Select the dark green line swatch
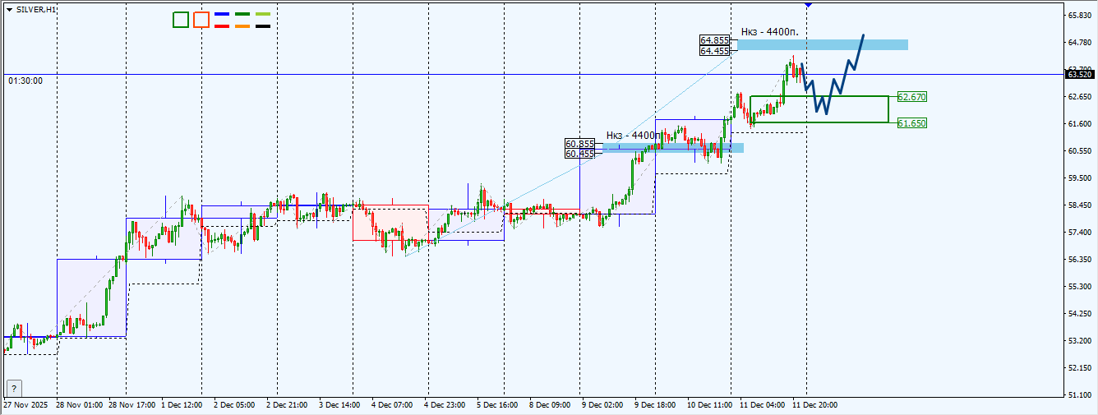Screen dimensions: 1098x415 click(x=242, y=14)
